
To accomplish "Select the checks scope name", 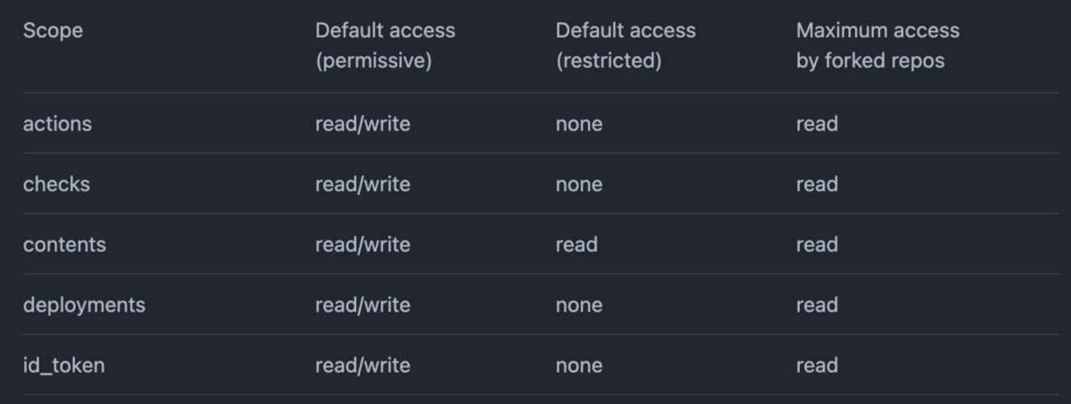I will click(57, 183).
